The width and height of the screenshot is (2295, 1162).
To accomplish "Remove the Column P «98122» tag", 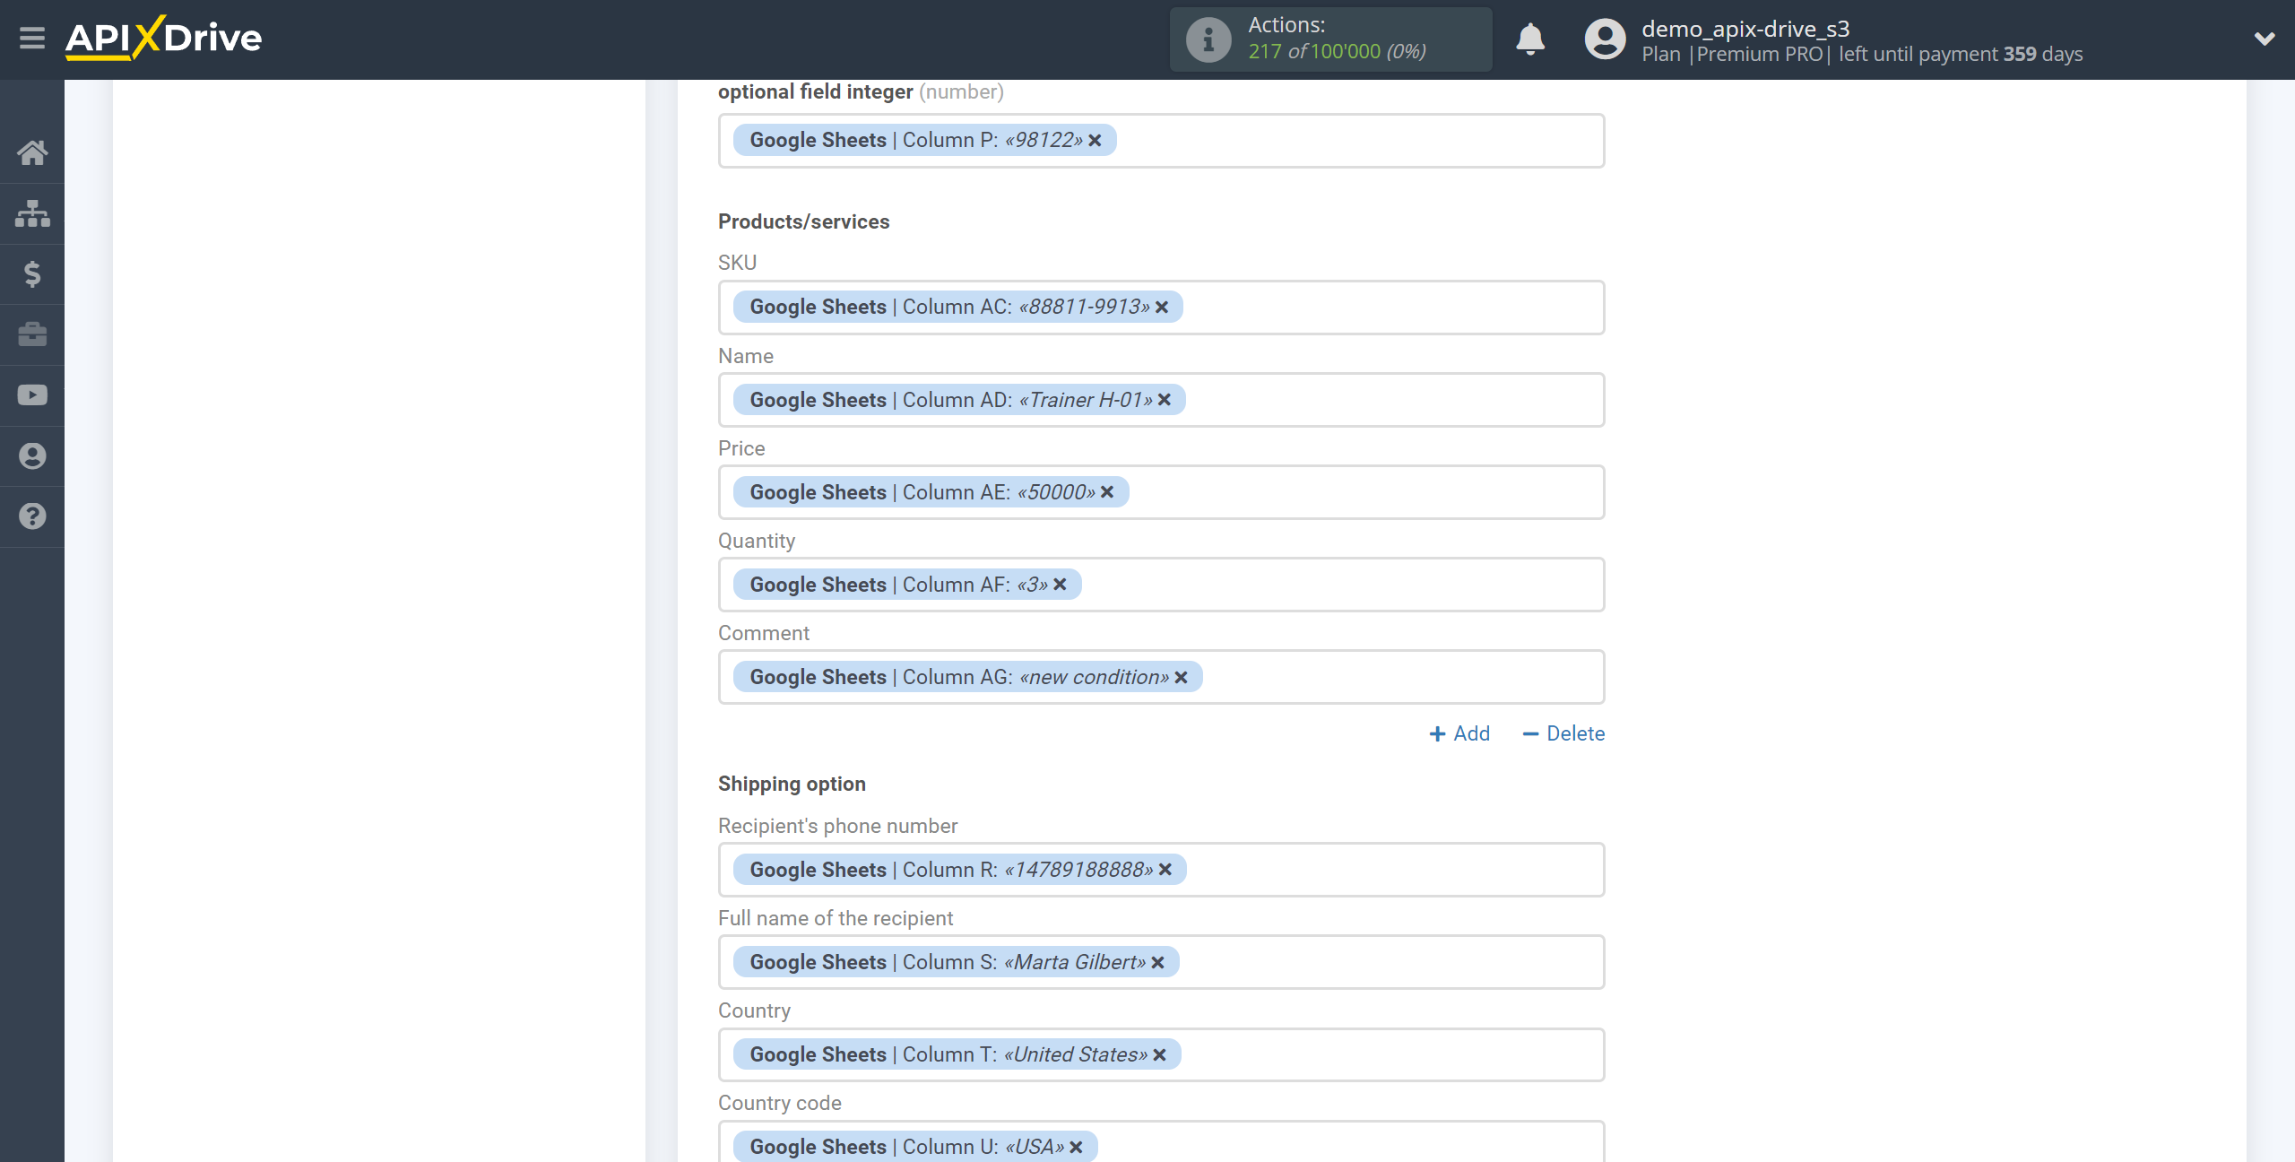I will click(x=1095, y=141).
